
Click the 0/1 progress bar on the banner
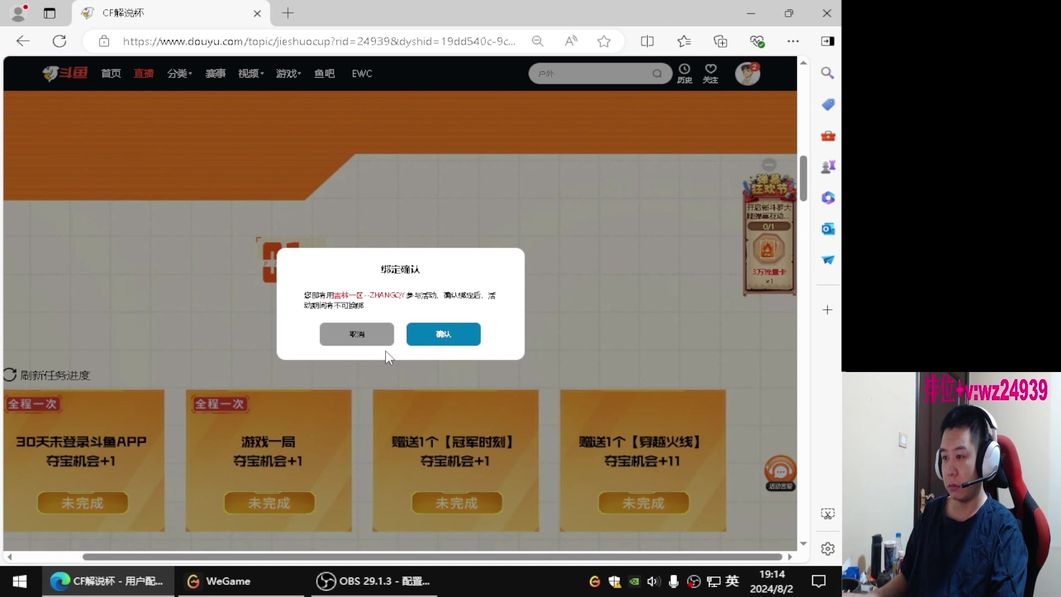pyautogui.click(x=768, y=226)
